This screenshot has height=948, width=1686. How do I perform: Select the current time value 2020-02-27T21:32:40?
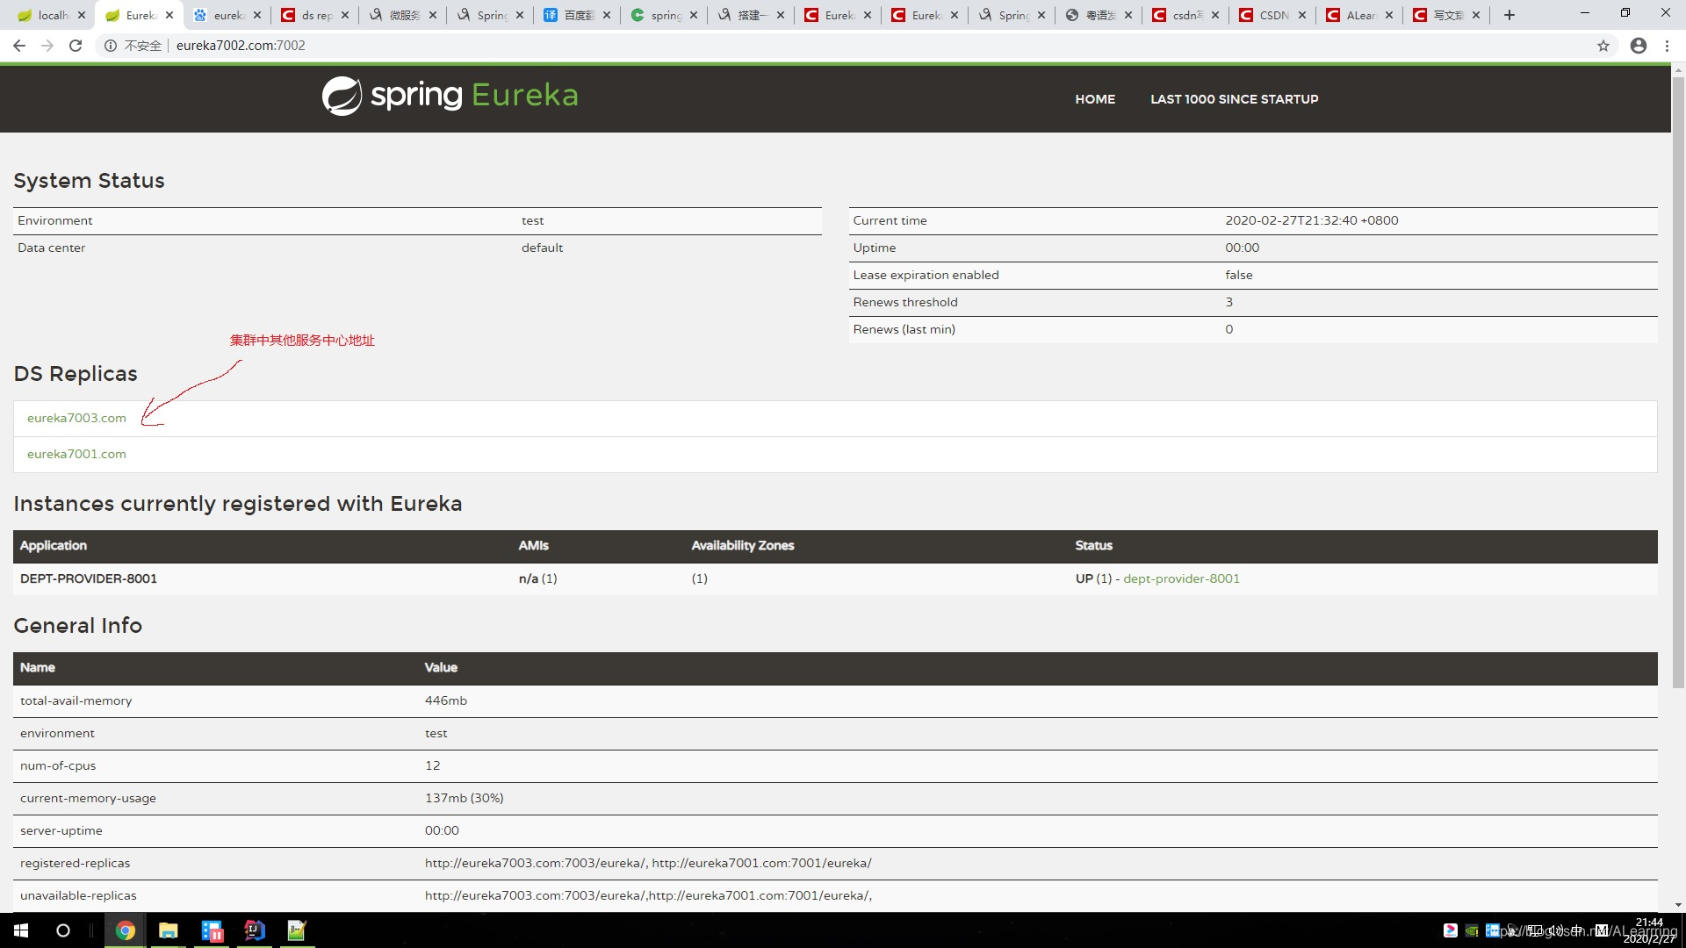[x=1311, y=221]
